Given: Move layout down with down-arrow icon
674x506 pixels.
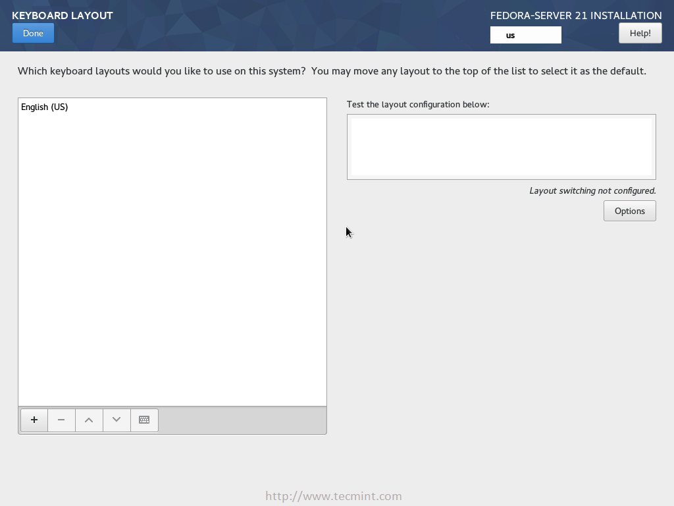Looking at the screenshot, I should tap(117, 420).
